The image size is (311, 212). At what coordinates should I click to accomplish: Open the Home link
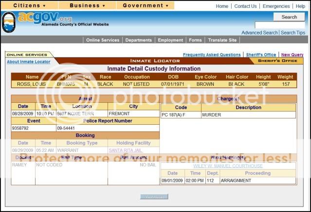click(222, 6)
